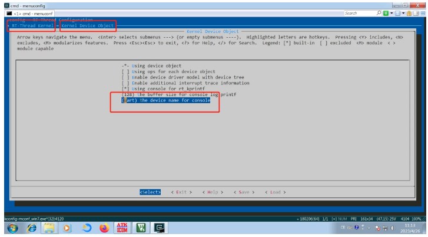428x237 pixels.
Task: Click the < Load > button
Action: coord(276,192)
